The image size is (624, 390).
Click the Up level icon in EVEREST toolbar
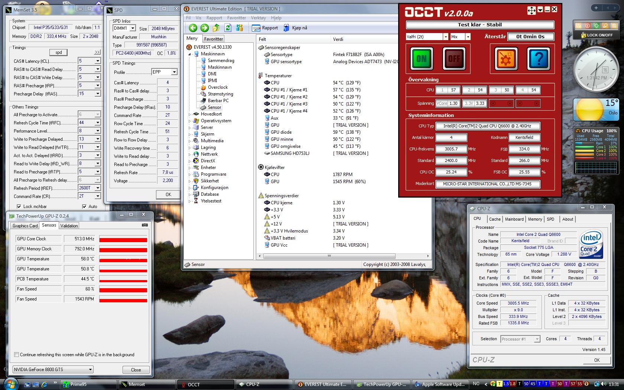[x=216, y=28]
